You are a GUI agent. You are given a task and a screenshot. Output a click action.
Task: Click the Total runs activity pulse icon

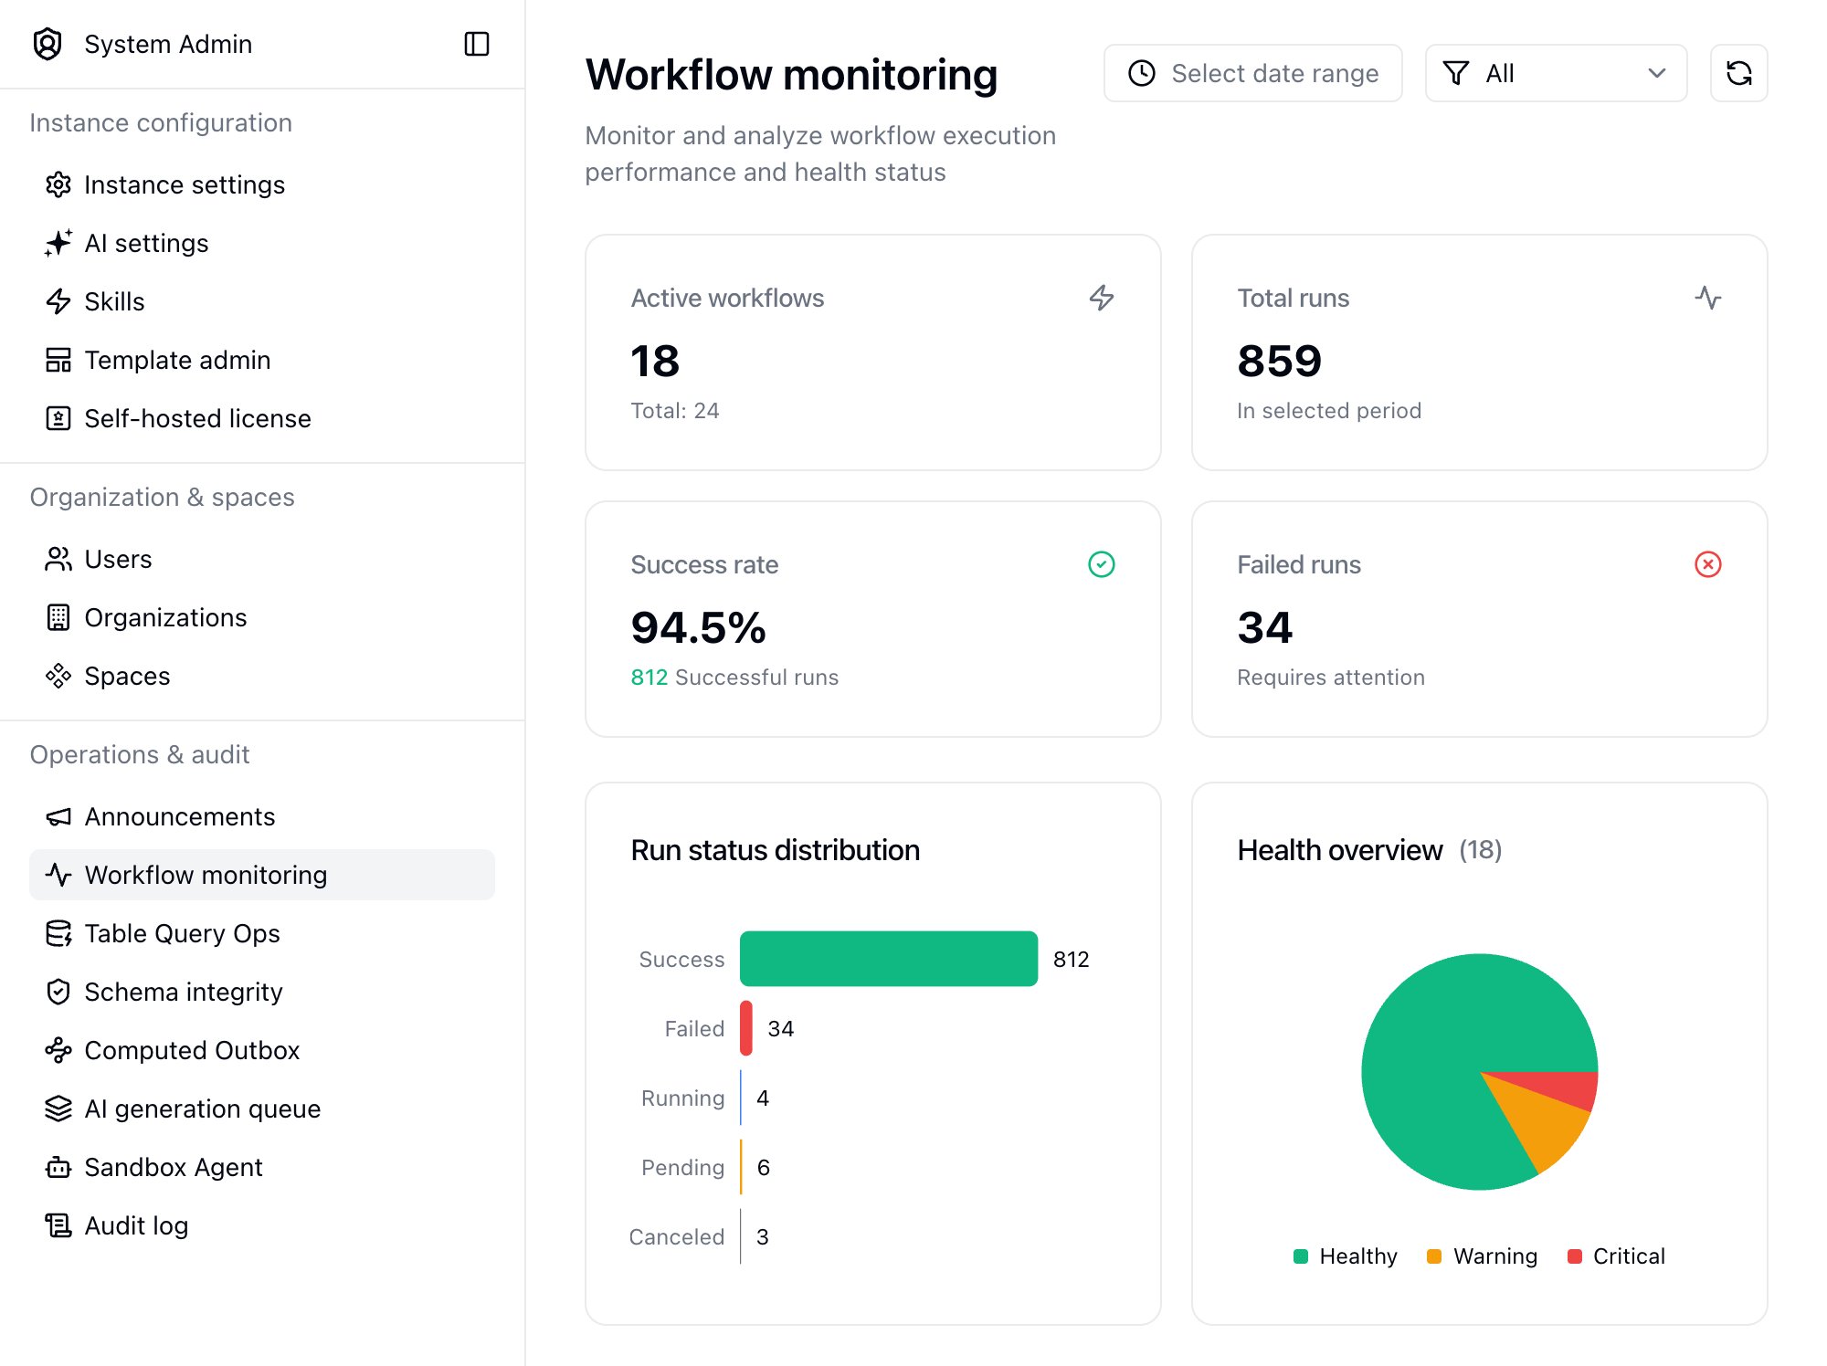[x=1707, y=298]
